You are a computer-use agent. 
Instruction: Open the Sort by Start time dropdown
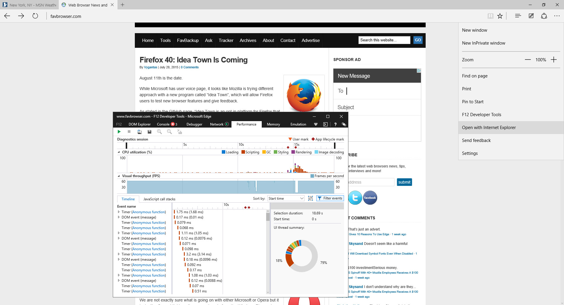[286, 199]
